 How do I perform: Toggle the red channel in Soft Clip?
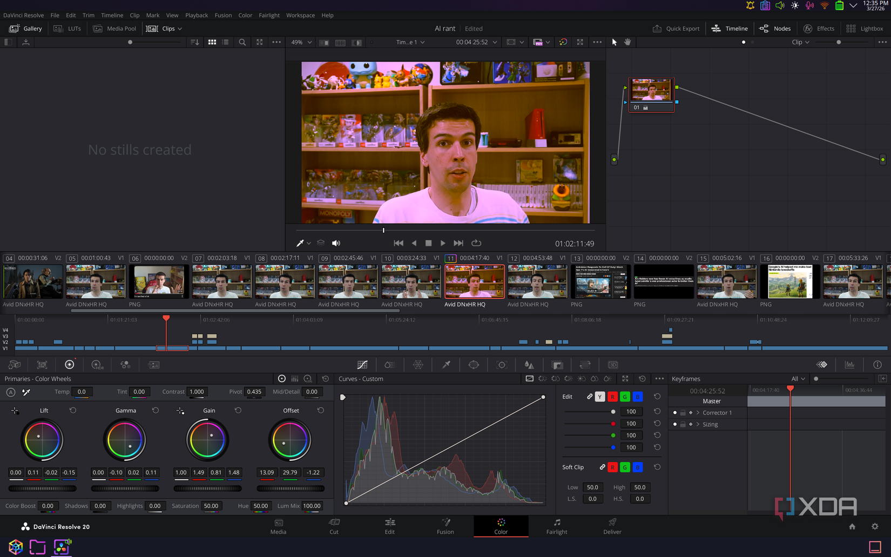click(612, 467)
